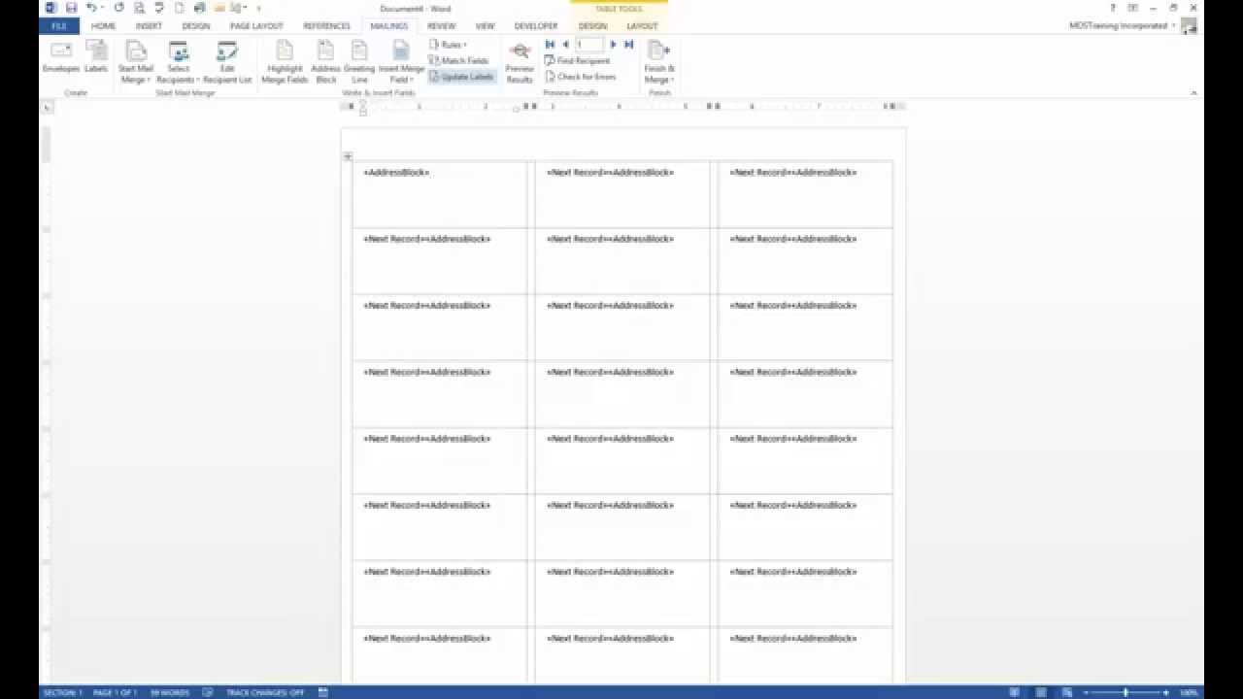Click the Redo icon in title bar
Screen dimensions: 1243x699
coord(118,8)
